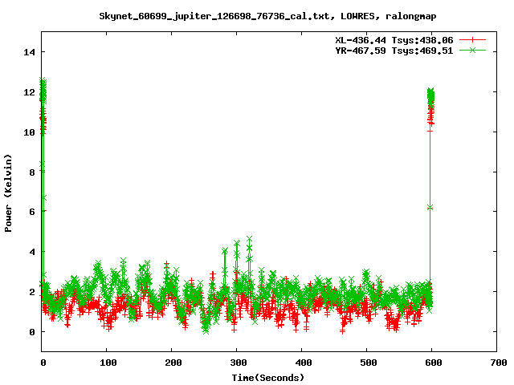The image size is (514, 385).
Task: Click the tallest green spike near 320 seconds
Action: click(x=250, y=239)
